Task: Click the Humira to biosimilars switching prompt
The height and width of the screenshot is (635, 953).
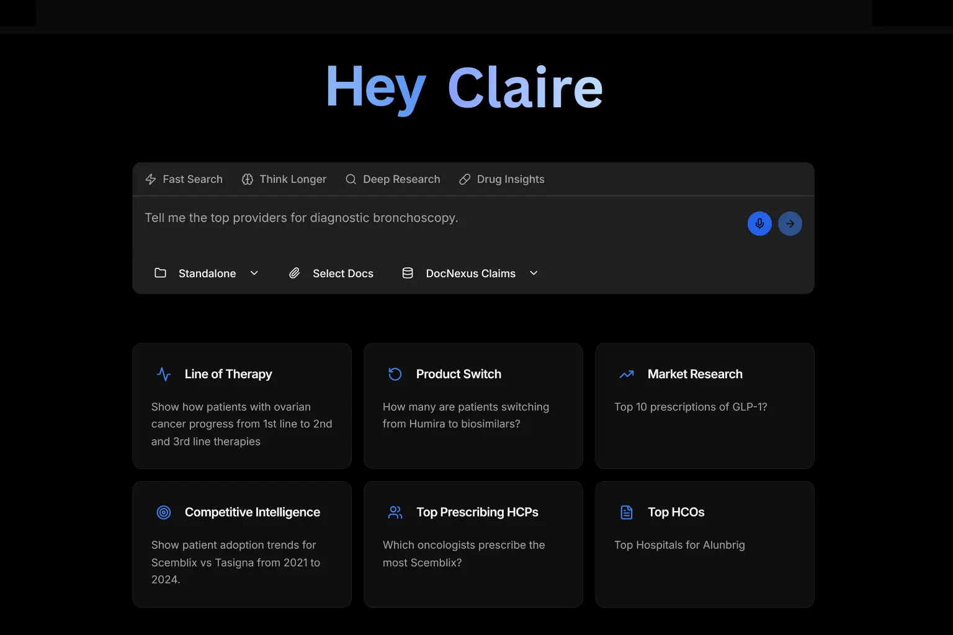Action: click(x=466, y=415)
